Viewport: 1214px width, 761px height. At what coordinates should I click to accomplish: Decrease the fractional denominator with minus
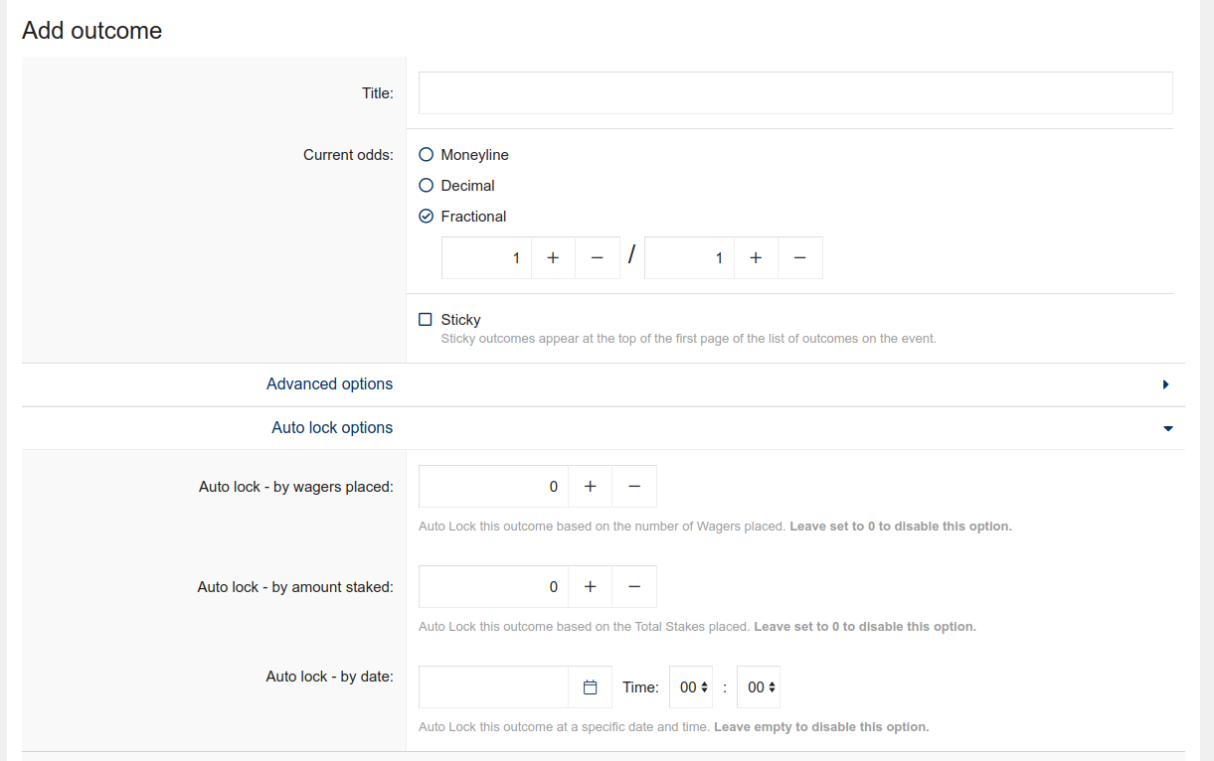(799, 258)
